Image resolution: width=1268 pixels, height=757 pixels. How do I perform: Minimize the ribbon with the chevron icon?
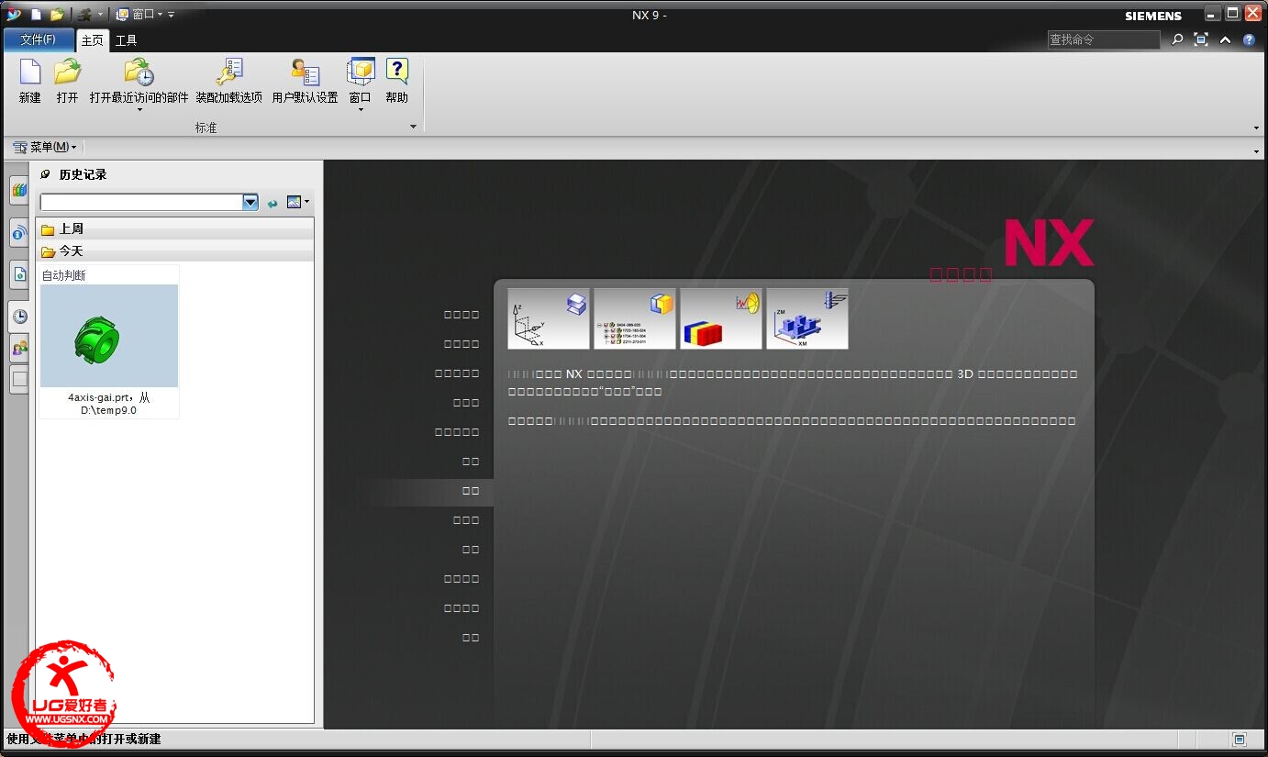tap(1225, 39)
